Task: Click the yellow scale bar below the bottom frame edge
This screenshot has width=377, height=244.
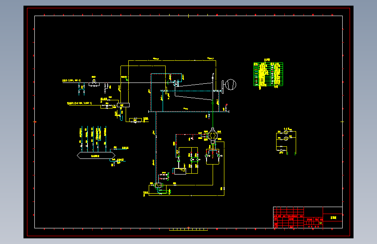Action: (x=189, y=229)
